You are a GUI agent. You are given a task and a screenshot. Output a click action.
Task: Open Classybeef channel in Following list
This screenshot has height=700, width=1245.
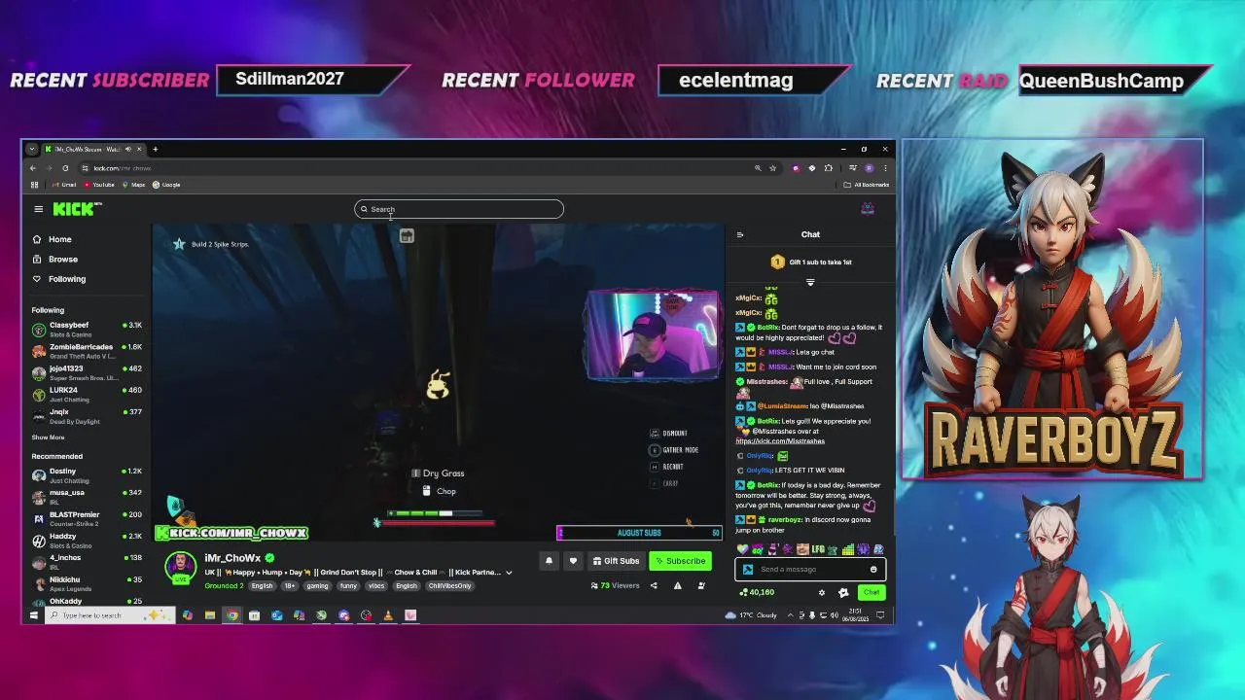[87, 329]
